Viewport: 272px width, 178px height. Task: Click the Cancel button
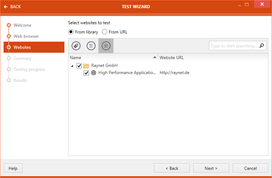[251, 168]
